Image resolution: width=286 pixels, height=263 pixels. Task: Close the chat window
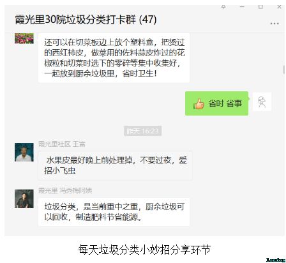point(279,7)
